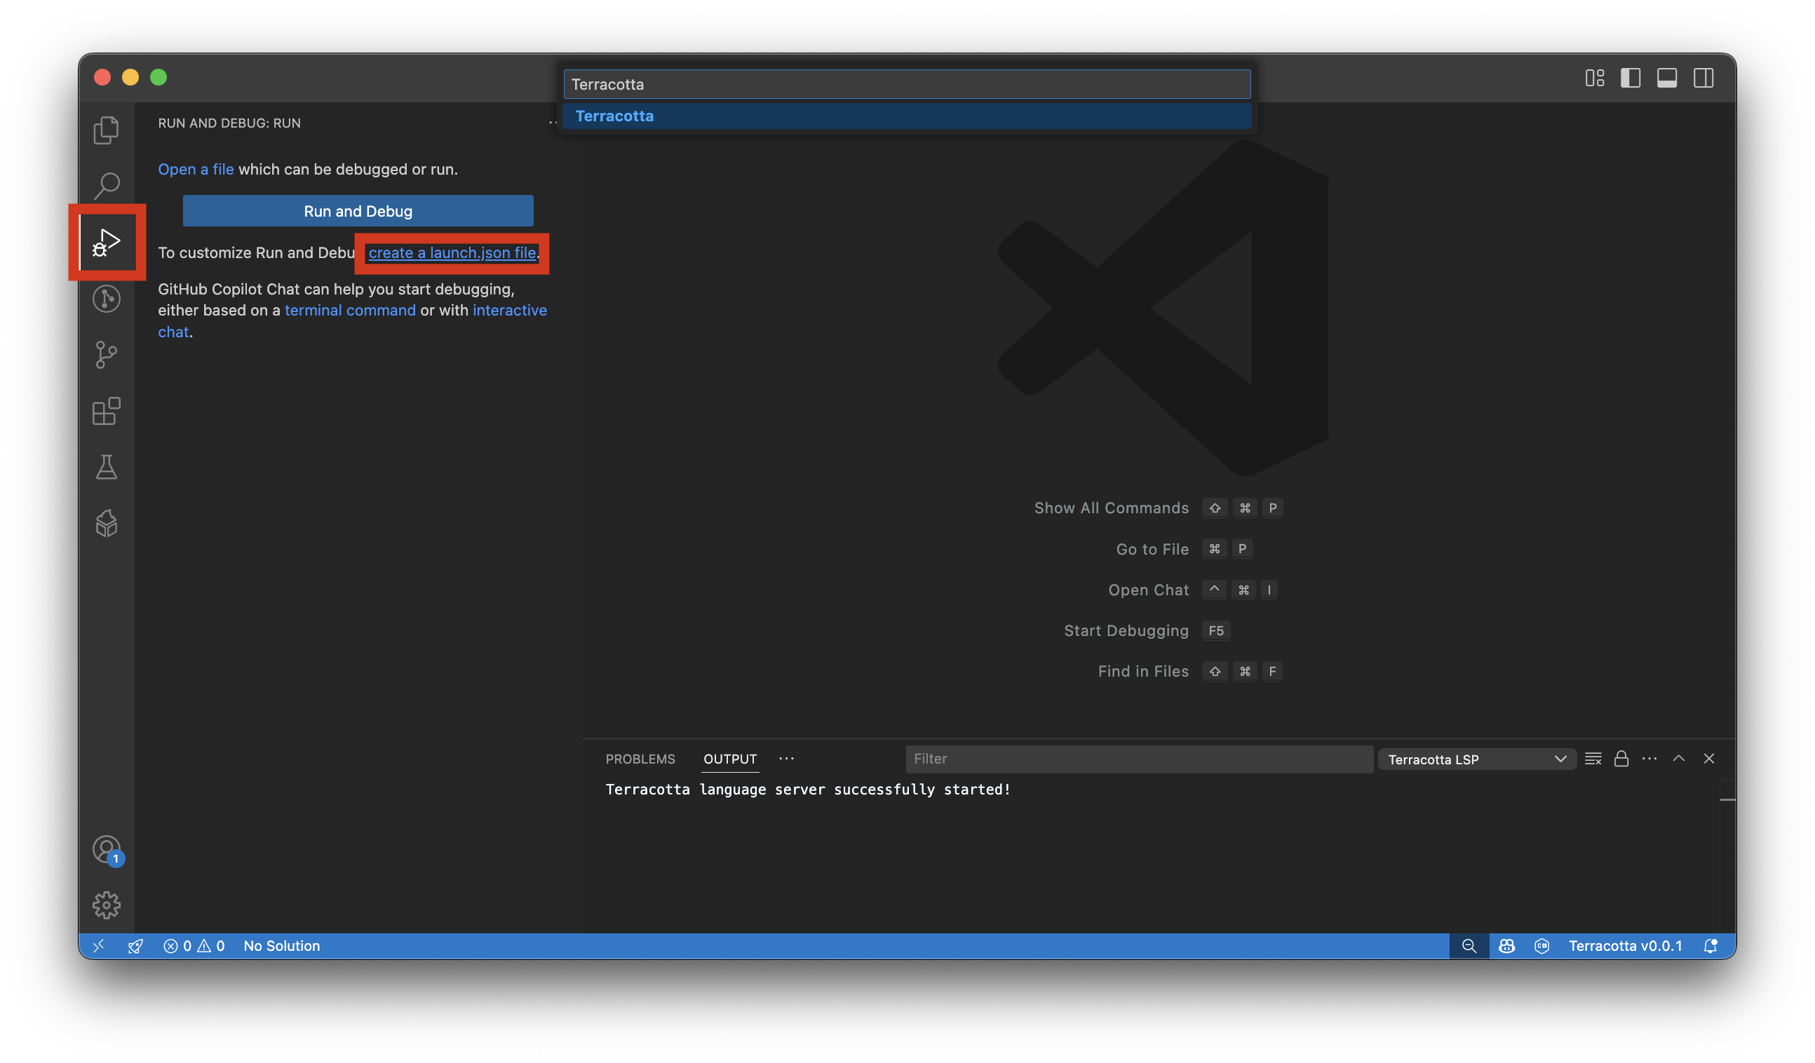The width and height of the screenshot is (1815, 1063).
Task: Switch to the PROBLEMS tab
Action: 640,759
